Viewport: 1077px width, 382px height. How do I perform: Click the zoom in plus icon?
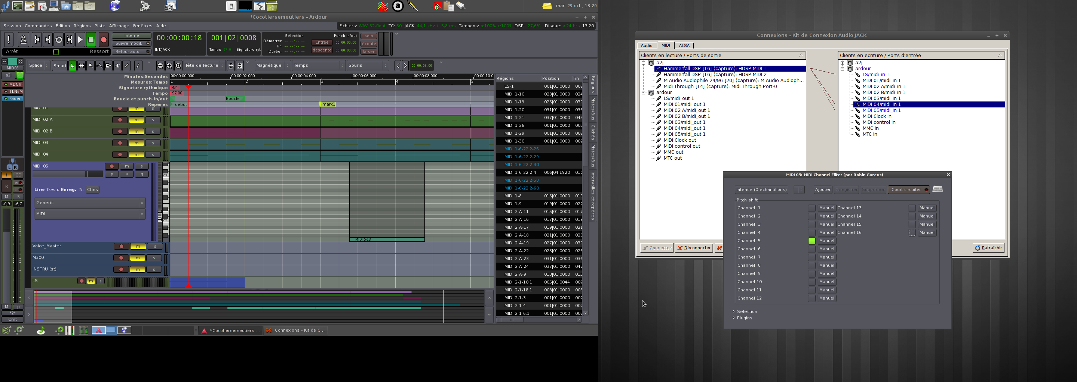point(169,66)
